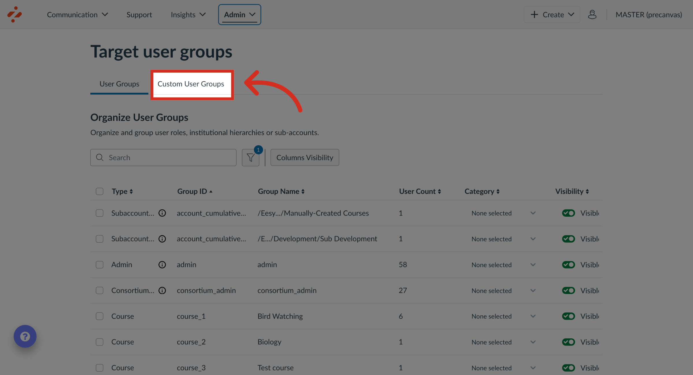
Task: Click the help question mark button
Action: pos(25,336)
